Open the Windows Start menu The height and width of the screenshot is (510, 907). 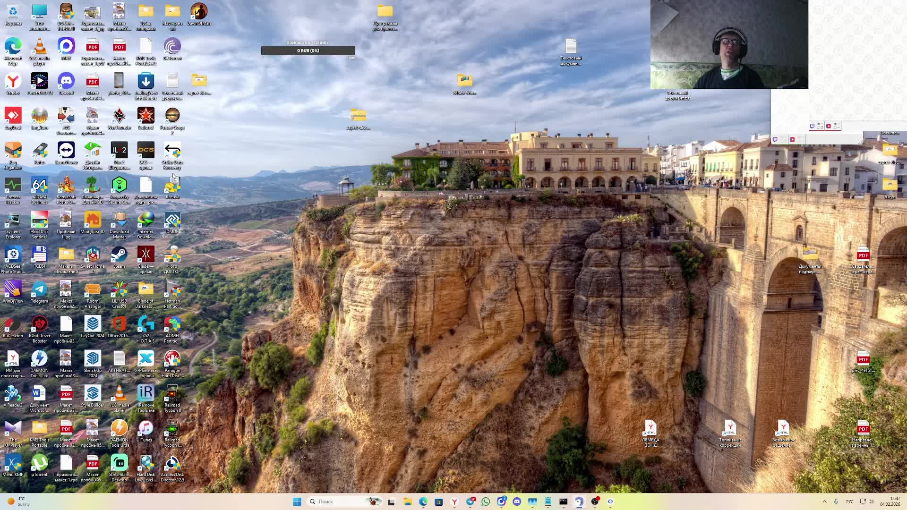(297, 501)
